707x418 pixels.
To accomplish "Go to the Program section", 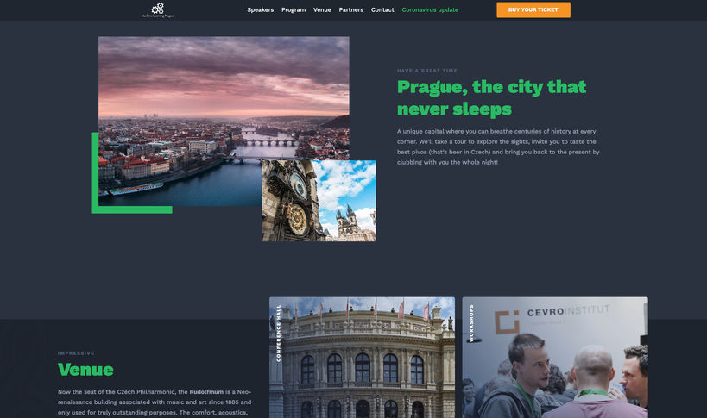I will click(294, 10).
